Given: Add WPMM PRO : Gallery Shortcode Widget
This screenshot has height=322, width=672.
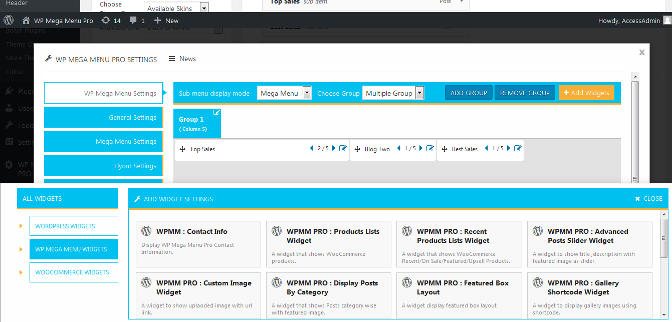Looking at the screenshot, I should click(590, 295).
